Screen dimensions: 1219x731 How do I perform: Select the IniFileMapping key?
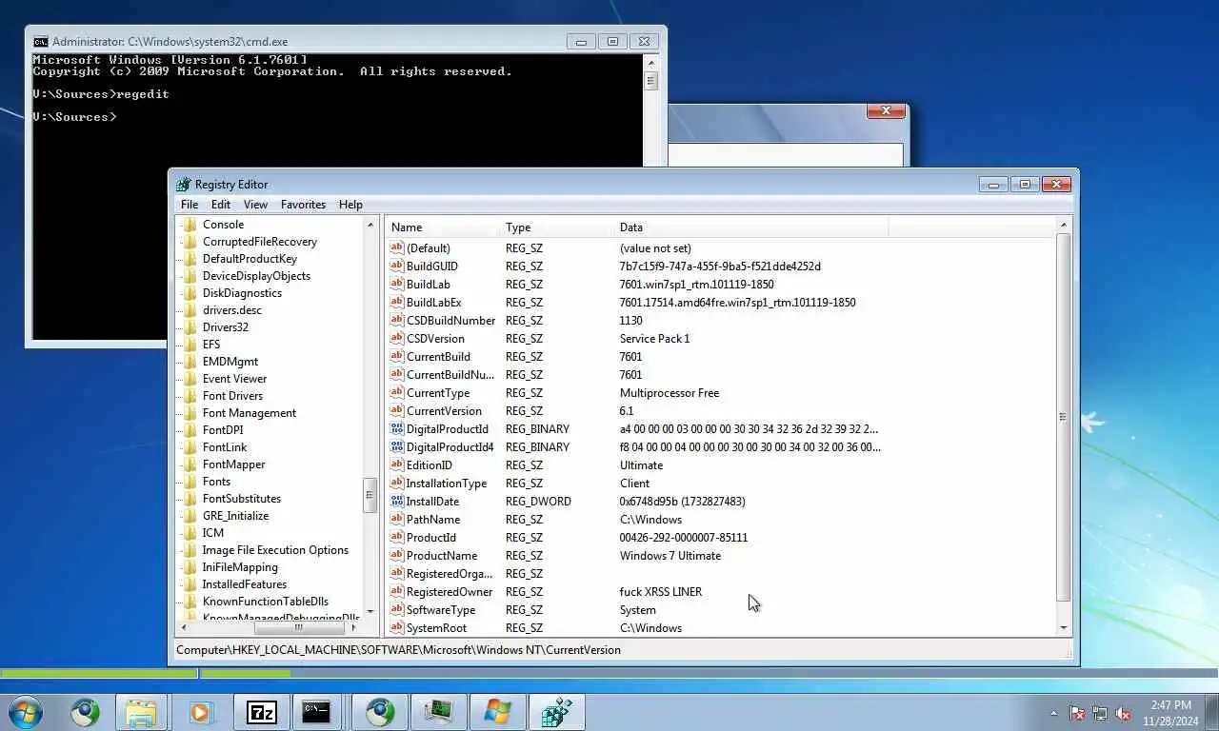240,567
